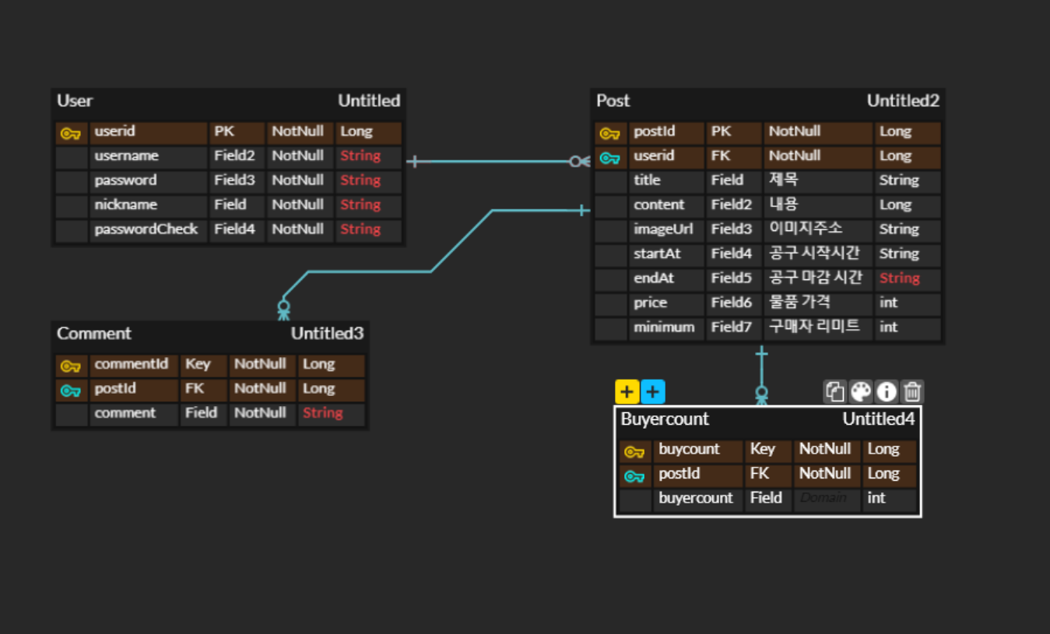Toggle the FK key icon on userid in Post
This screenshot has width=1050, height=634.
click(609, 157)
